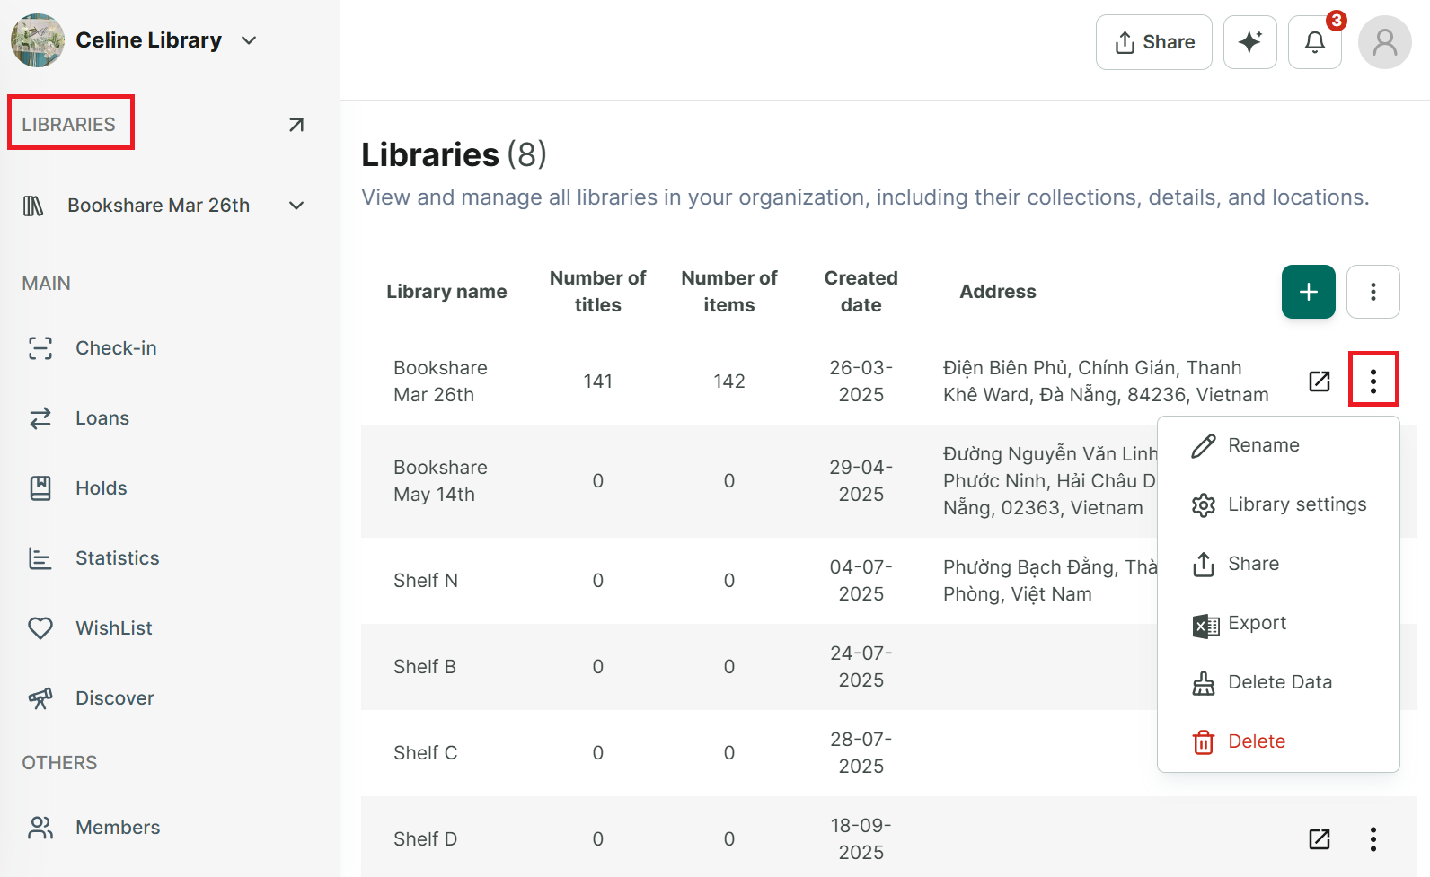Click the Libraries expand arrow icon
The image size is (1430, 877).
click(296, 125)
